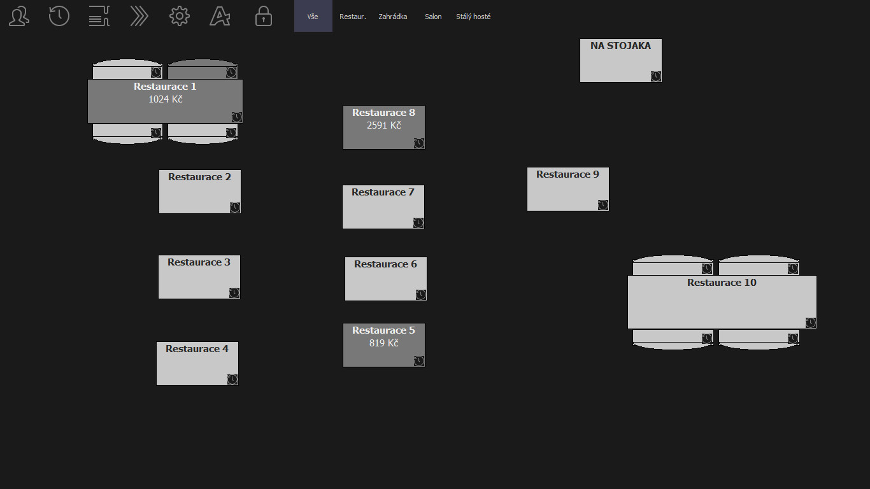Click the letter A font icon
The width and height of the screenshot is (870, 489).
(220, 16)
